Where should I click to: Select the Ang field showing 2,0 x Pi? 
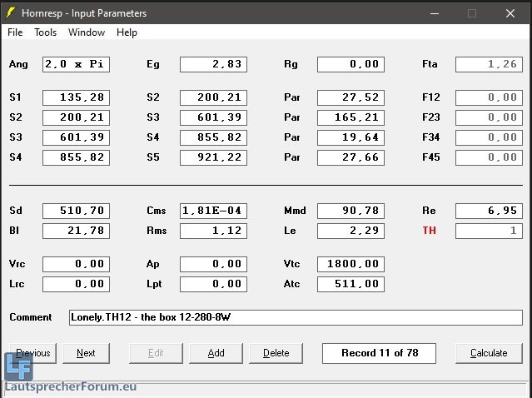coord(76,64)
